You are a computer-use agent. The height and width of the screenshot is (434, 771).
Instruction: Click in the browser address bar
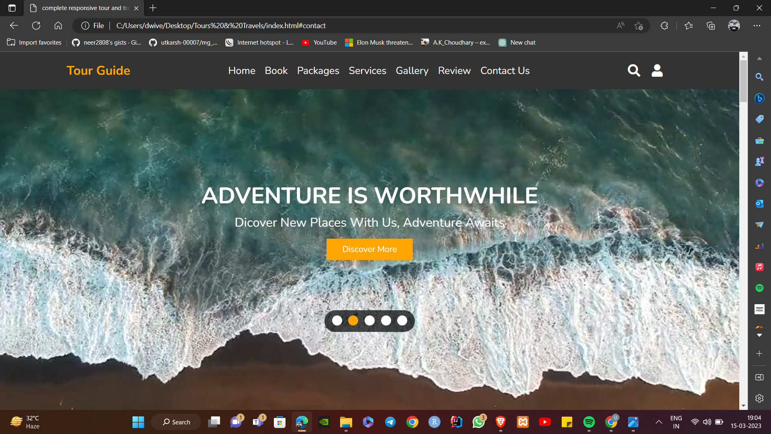[321, 26]
